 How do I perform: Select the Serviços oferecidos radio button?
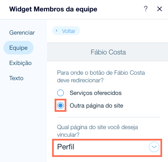pyautogui.click(x=60, y=93)
